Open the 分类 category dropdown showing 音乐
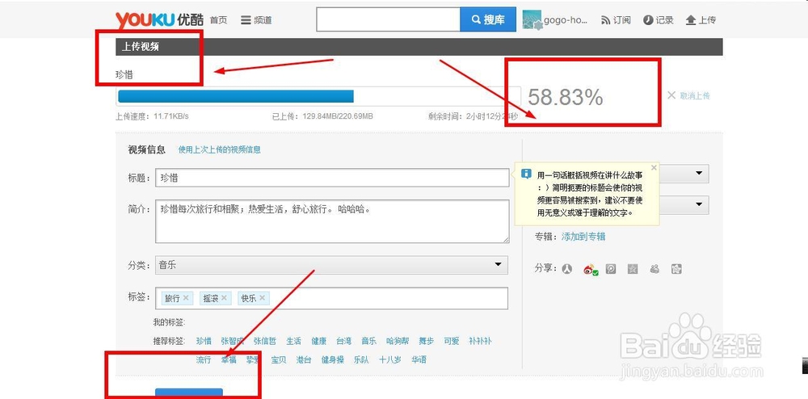The height and width of the screenshot is (399, 808). pyautogui.click(x=331, y=265)
